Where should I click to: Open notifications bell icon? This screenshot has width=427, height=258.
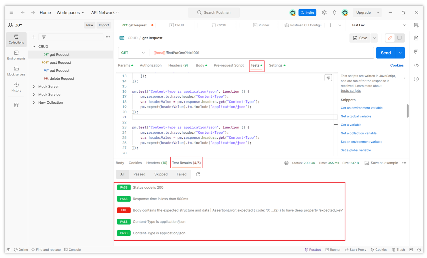click(335, 13)
